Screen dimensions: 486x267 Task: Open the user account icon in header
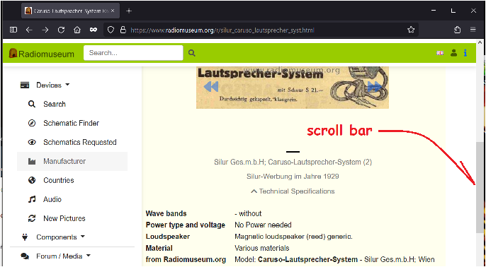pyautogui.click(x=453, y=53)
